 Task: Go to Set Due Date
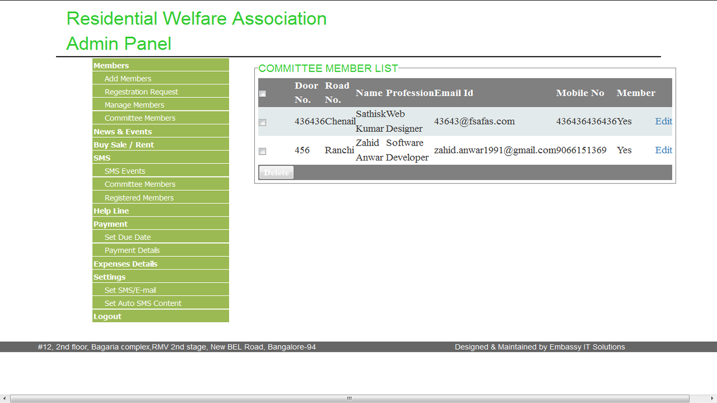click(161, 237)
